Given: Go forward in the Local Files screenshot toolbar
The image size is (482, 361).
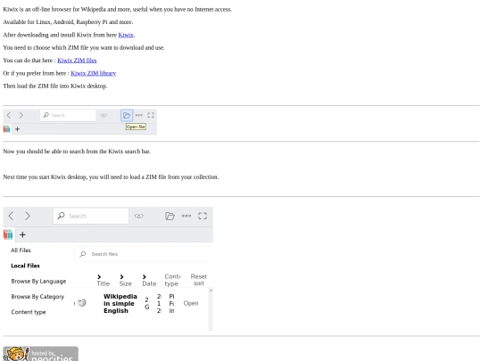Looking at the screenshot, I should tap(28, 216).
